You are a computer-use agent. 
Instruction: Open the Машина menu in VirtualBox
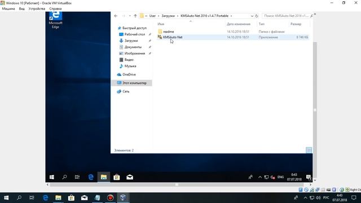tap(8, 8)
